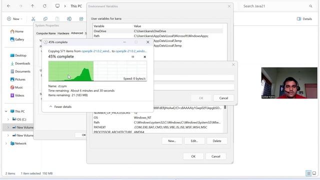This screenshot has width=320, height=180.
Task: Select OS (C:) drive
Action: [19, 119]
